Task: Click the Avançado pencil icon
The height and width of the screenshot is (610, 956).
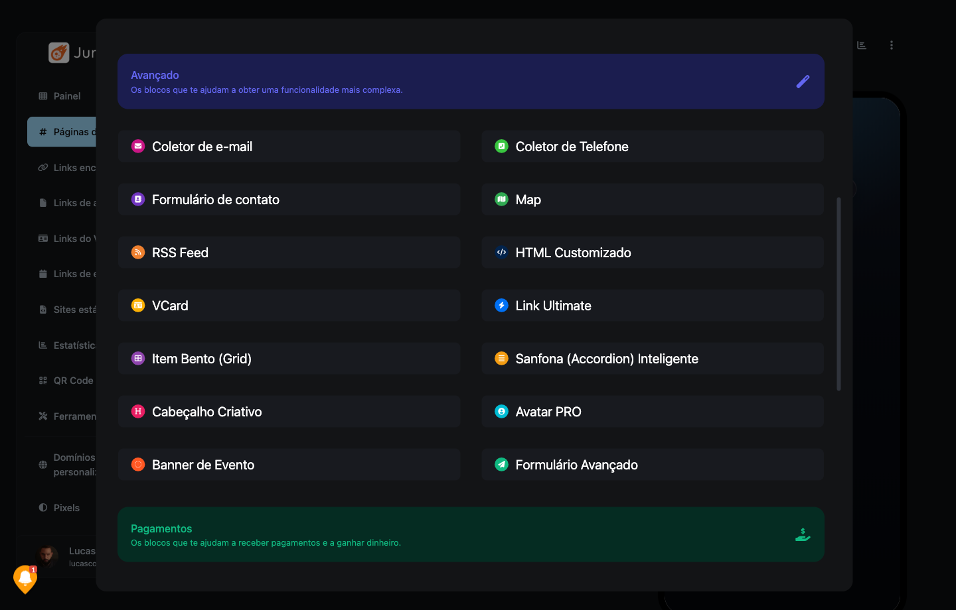Action: (803, 82)
